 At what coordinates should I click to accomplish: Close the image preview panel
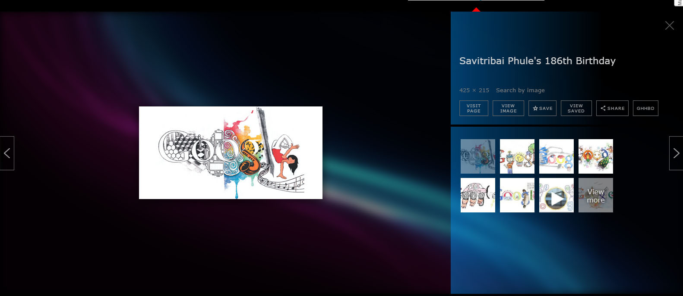pyautogui.click(x=670, y=25)
